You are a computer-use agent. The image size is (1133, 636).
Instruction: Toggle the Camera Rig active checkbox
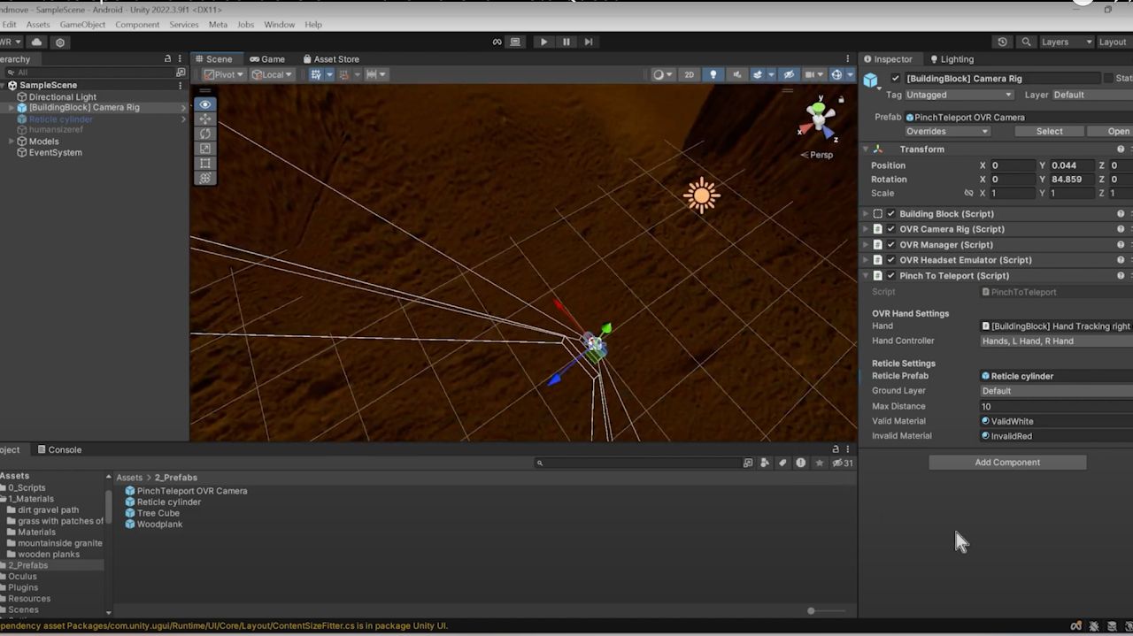tap(896, 79)
